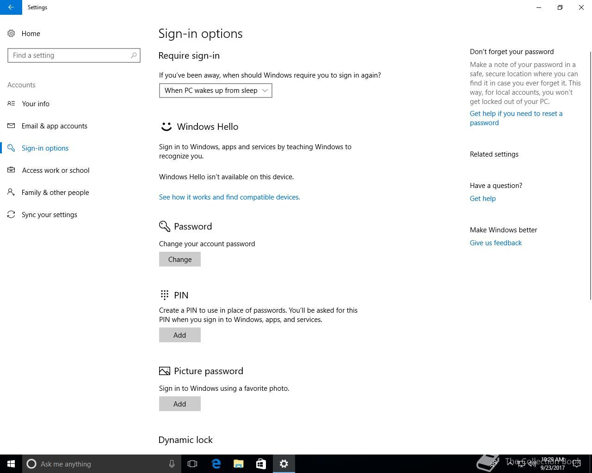Click the Have a question? heading
The width and height of the screenshot is (592, 473).
(x=496, y=185)
